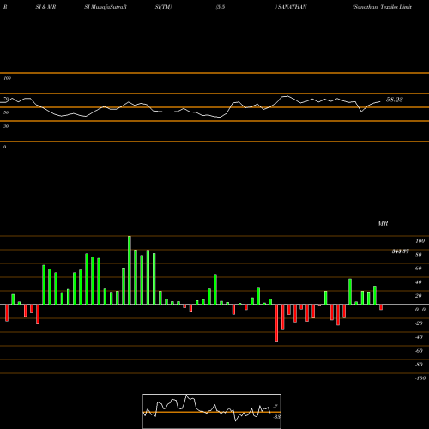Image resolution: width=429 pixels, height=429 pixels.
Task: Click the '-20' label on MR axis
Action: (x=419, y=323)
